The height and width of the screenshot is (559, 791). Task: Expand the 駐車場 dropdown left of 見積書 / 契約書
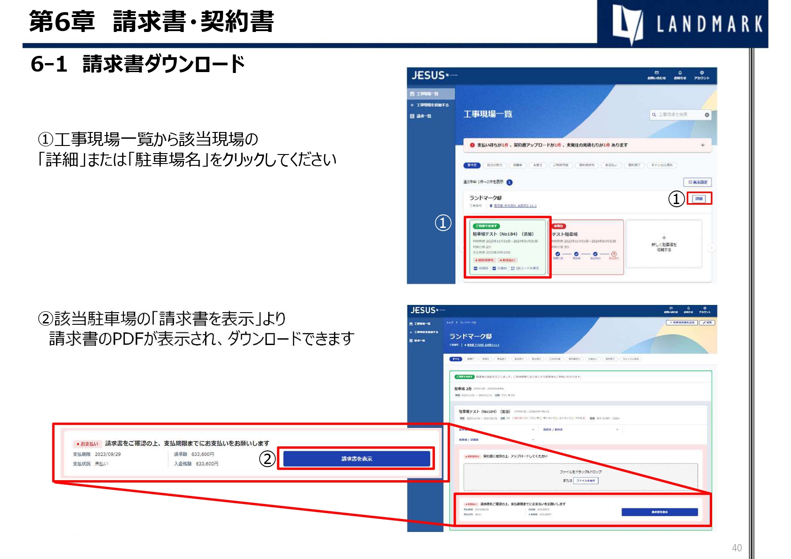coord(497,430)
